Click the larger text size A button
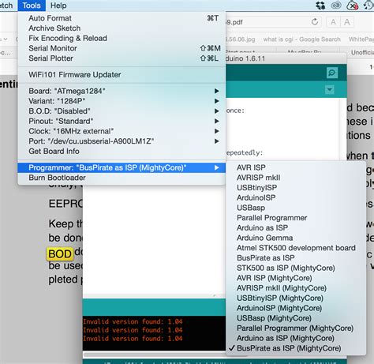This screenshot has height=364, width=374. pyautogui.click(x=347, y=22)
